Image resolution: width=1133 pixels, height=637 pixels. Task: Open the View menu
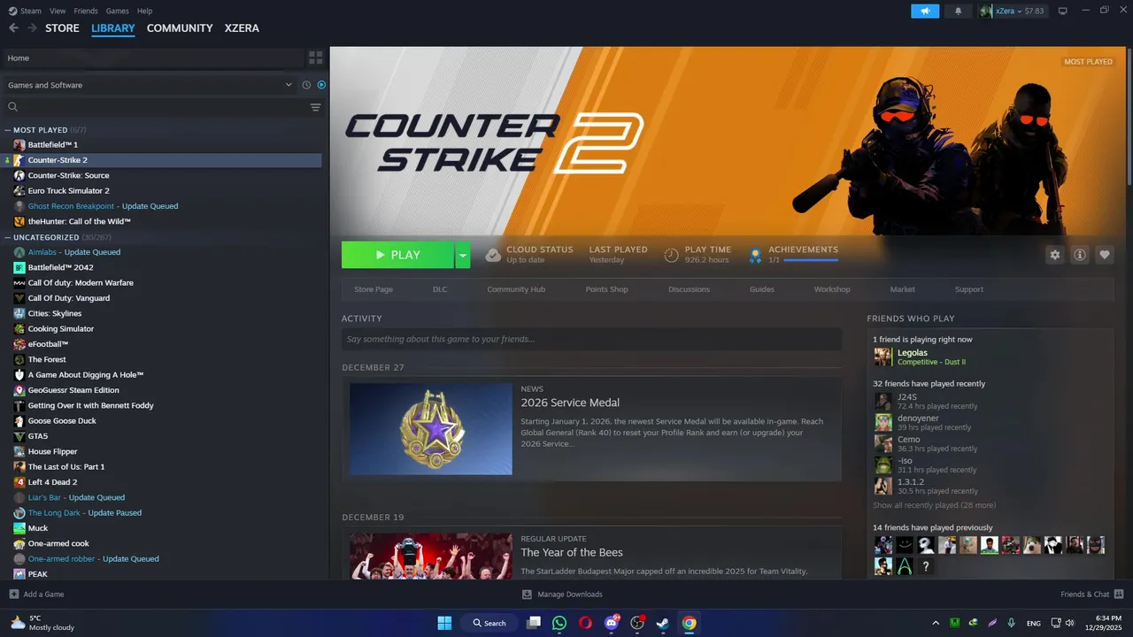[x=58, y=11]
